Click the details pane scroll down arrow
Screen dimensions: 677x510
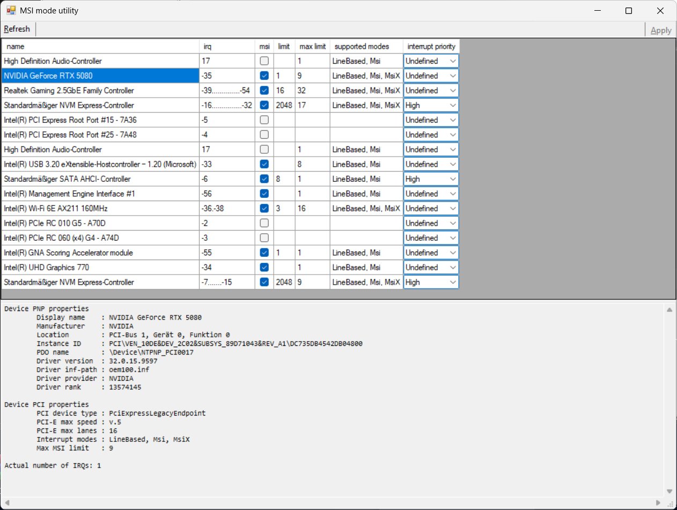(x=669, y=491)
